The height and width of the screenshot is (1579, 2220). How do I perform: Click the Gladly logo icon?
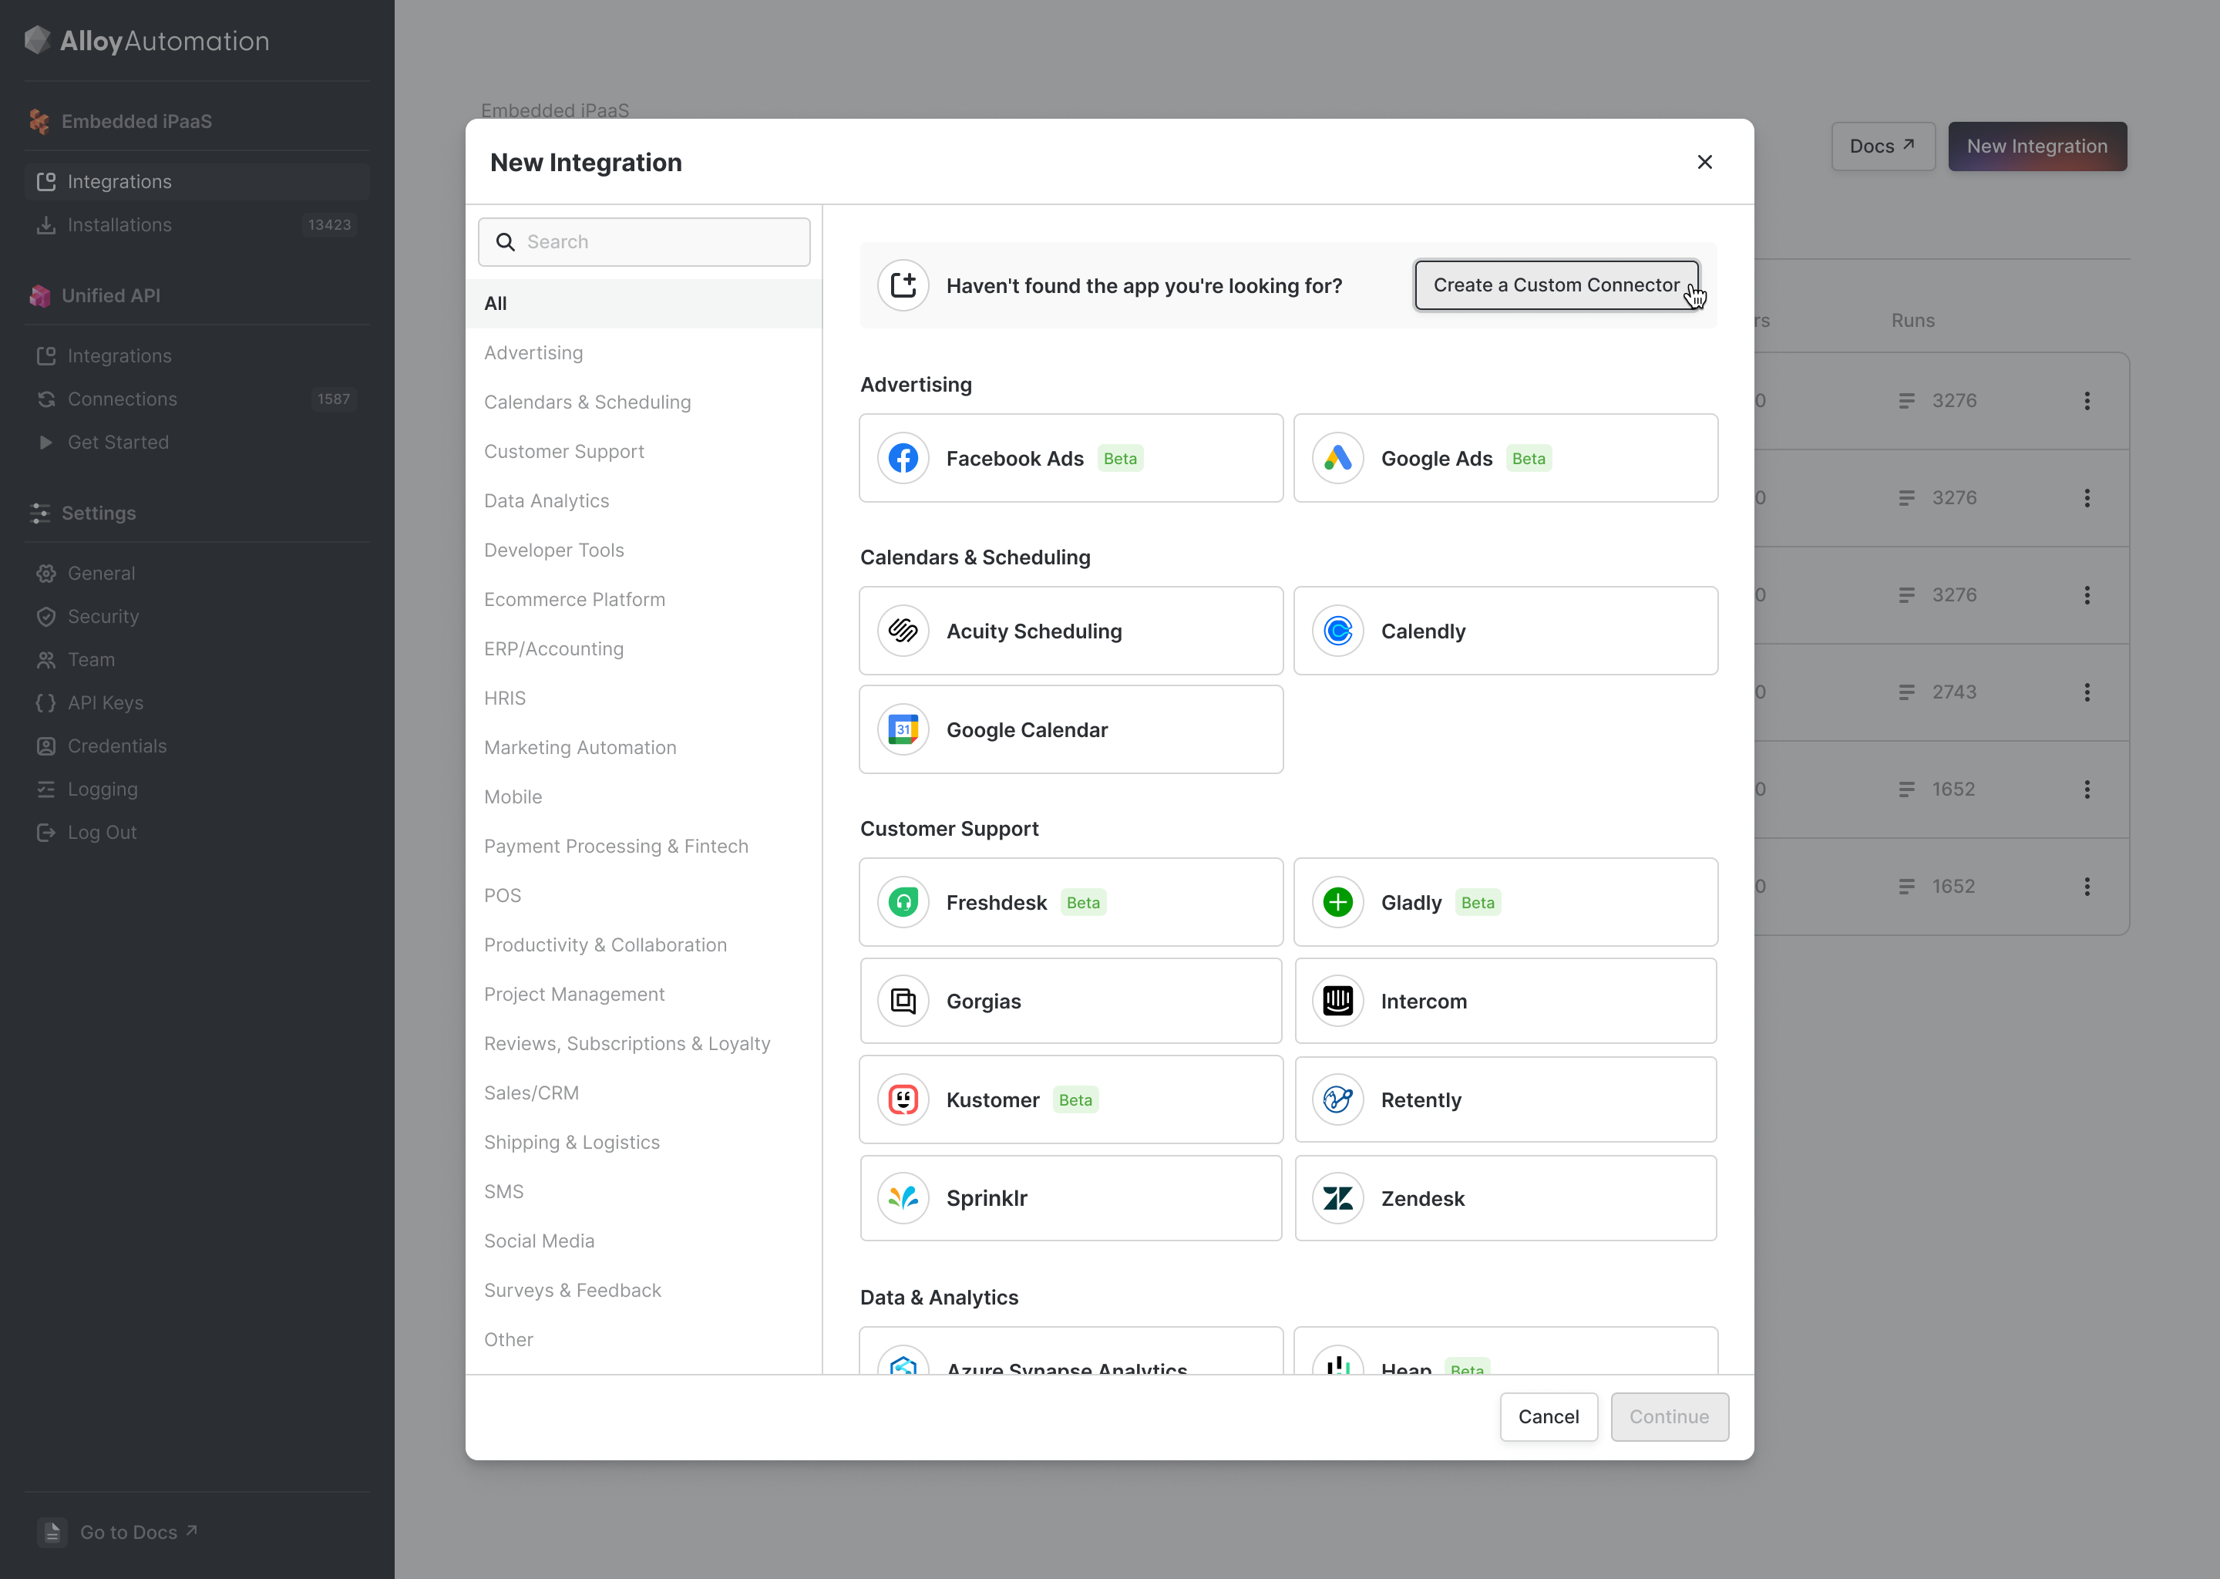[1337, 902]
